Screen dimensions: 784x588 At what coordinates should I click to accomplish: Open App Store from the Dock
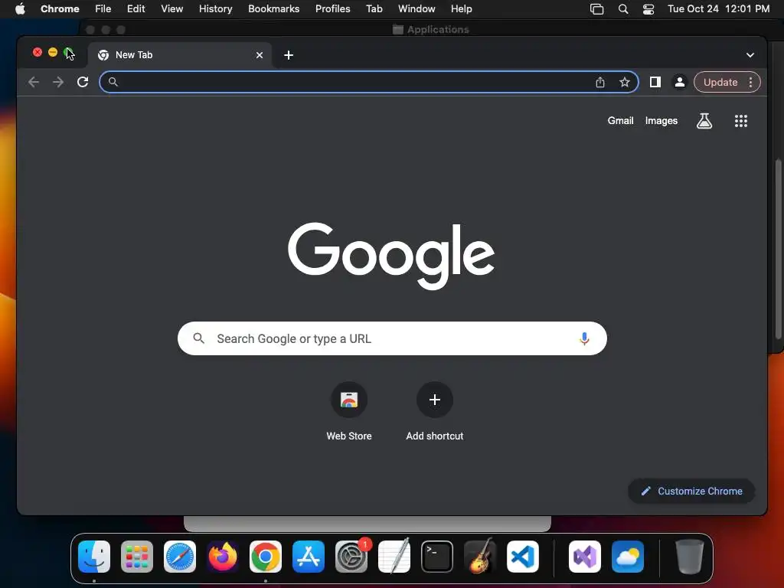click(308, 557)
